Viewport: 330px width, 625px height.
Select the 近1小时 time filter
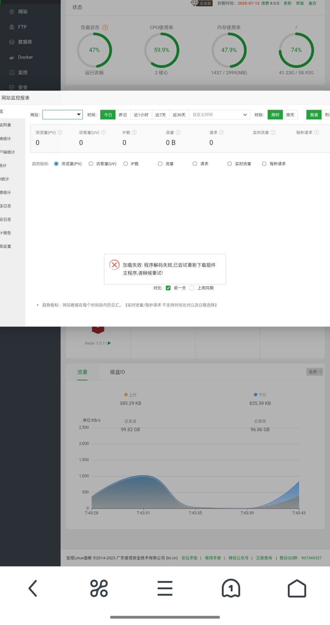(141, 115)
